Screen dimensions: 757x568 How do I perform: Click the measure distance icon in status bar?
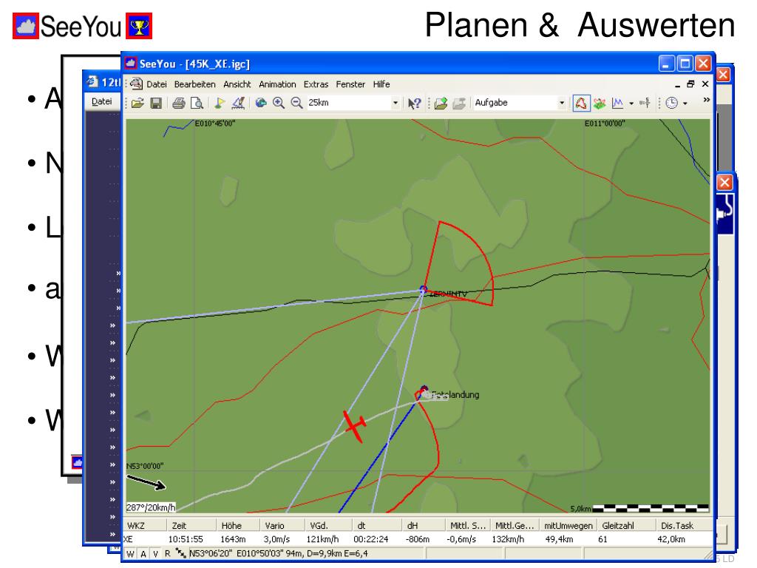pos(180,553)
